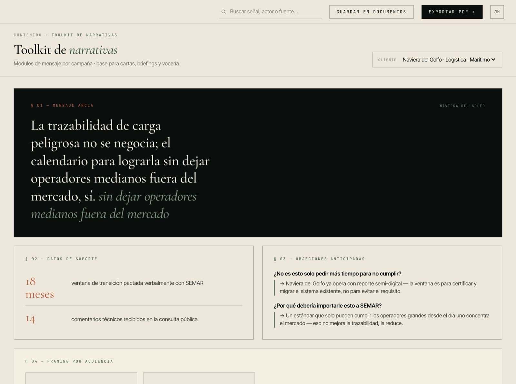Click 'comentarios técnicos recibidos en la consulta pública'
This screenshot has height=384, width=516.
(134, 319)
